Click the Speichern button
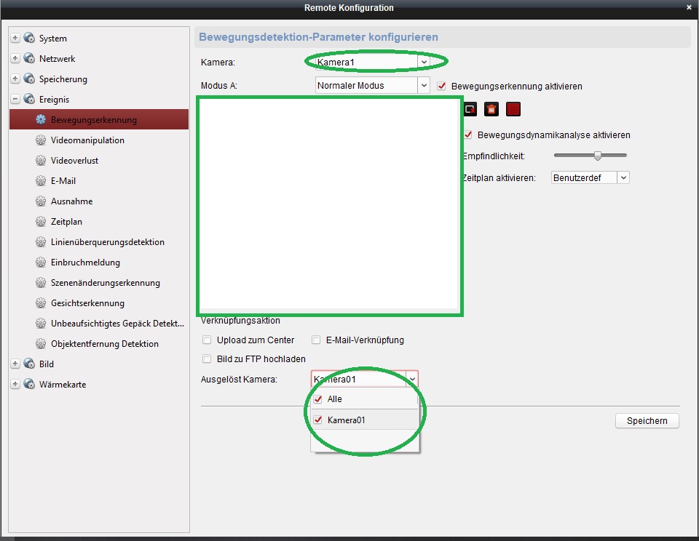Viewport: 699px width, 541px height. click(647, 421)
